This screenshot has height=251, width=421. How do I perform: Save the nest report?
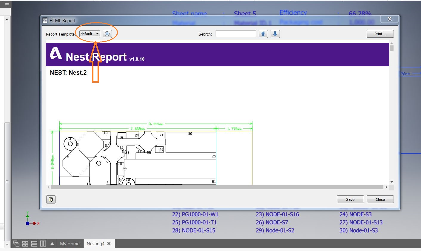tap(350, 199)
